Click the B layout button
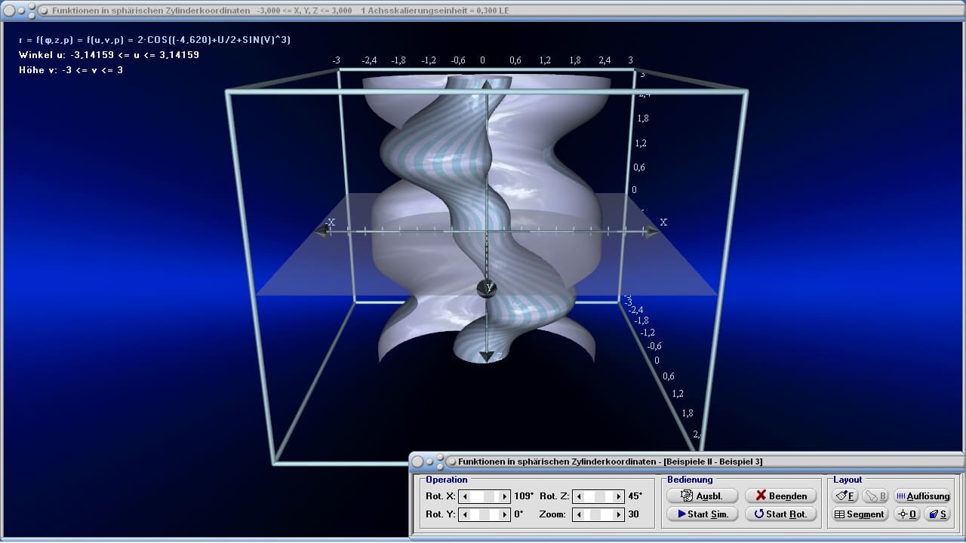The image size is (966, 543). click(875, 495)
